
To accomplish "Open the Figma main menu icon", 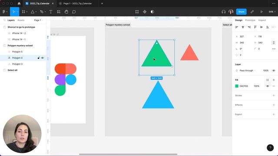I will [x=4, y=12].
